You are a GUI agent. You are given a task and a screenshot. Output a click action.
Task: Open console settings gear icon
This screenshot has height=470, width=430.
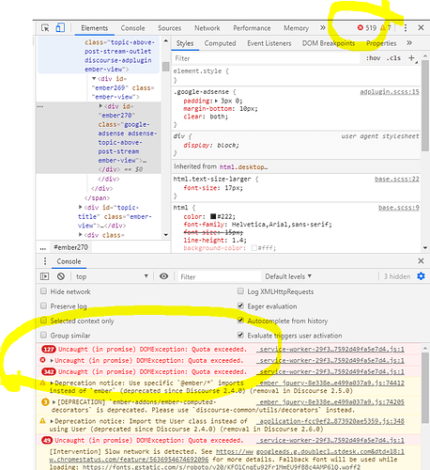421,276
